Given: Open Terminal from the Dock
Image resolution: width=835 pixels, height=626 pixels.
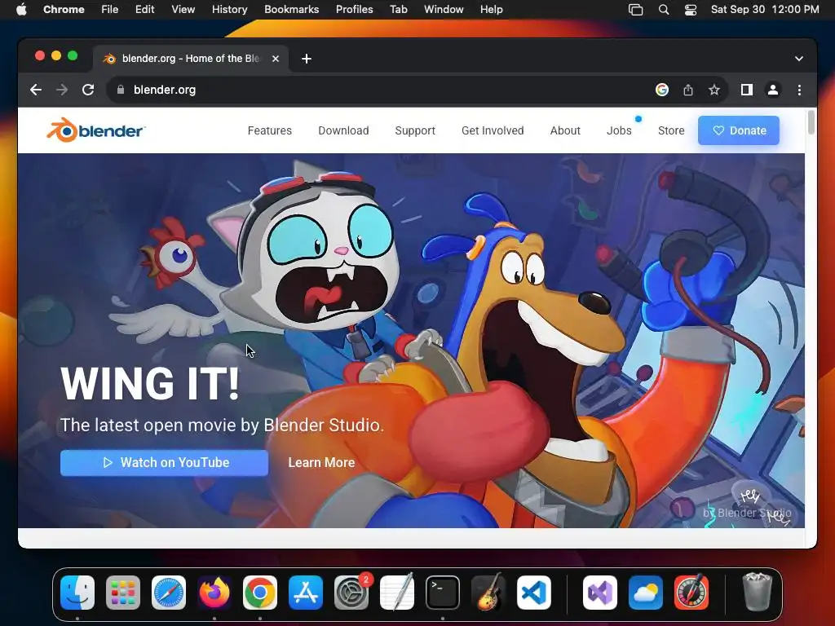Looking at the screenshot, I should pyautogui.click(x=443, y=593).
